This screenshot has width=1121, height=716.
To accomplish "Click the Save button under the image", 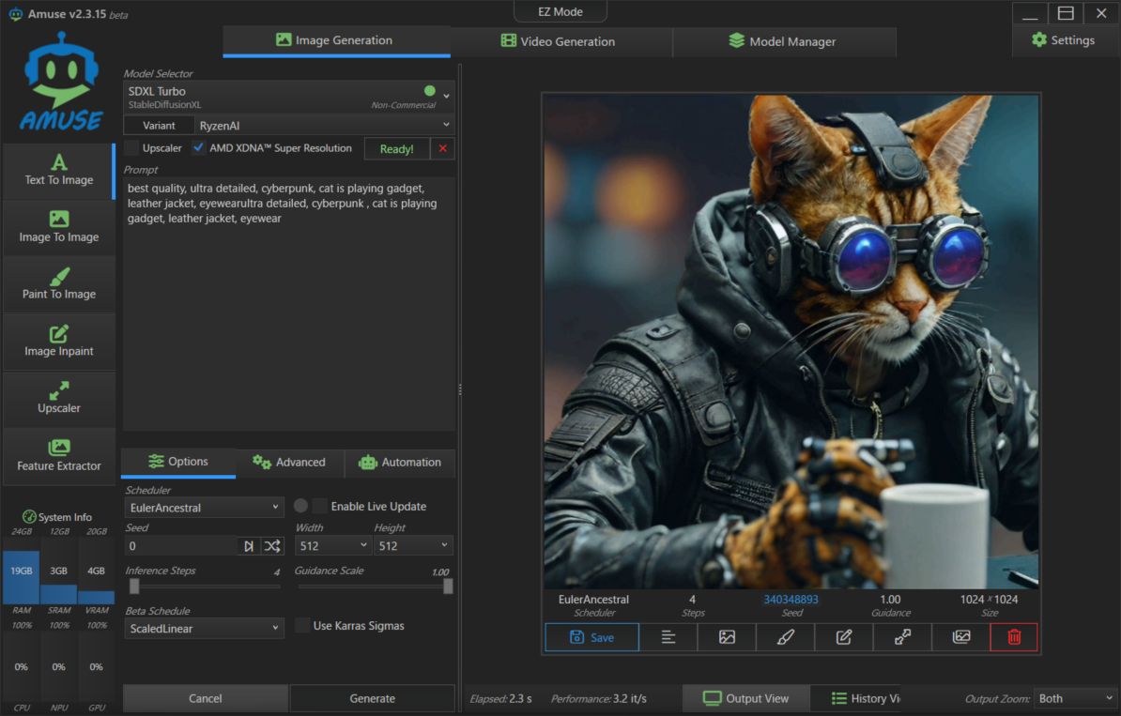I will [x=591, y=637].
